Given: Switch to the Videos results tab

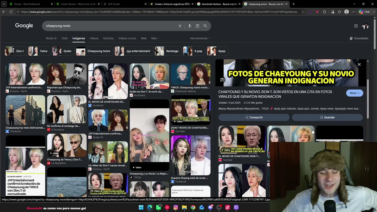Looking at the screenshot, I should tap(94, 38).
